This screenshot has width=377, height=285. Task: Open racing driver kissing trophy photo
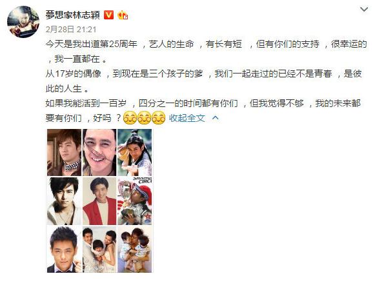click(x=134, y=201)
